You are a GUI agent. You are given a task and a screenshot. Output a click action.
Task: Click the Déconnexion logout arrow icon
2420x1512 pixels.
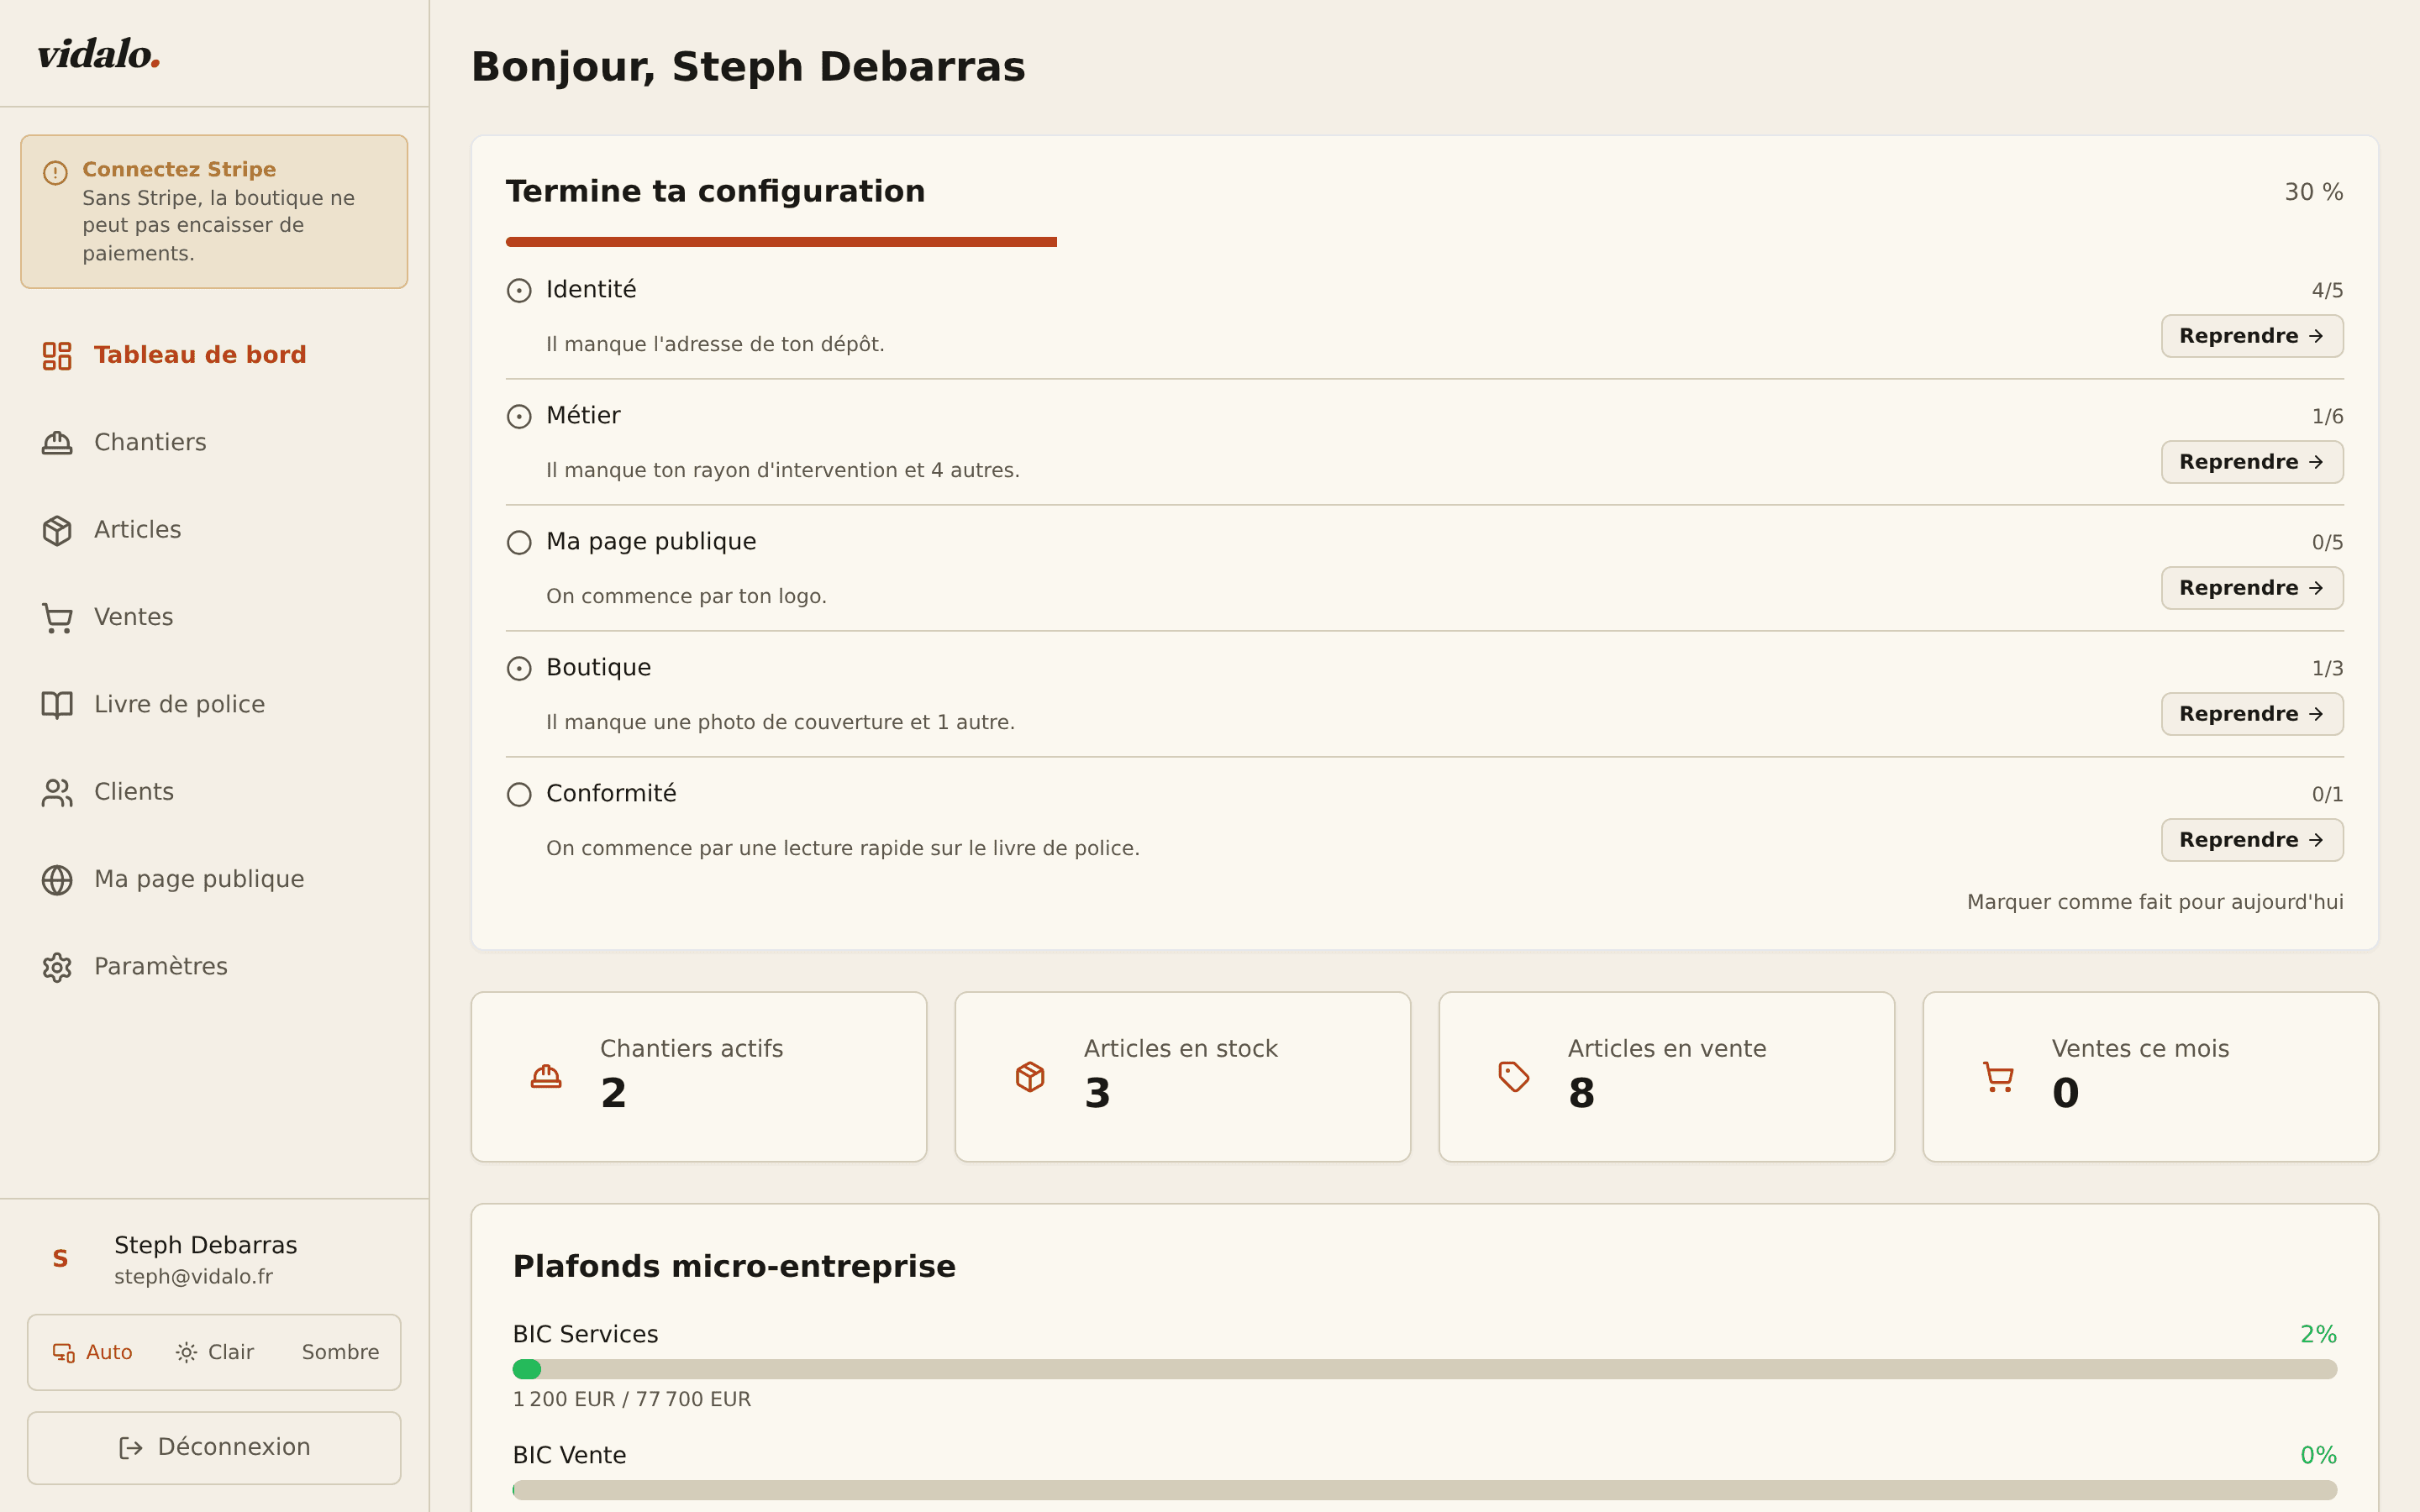131,1447
